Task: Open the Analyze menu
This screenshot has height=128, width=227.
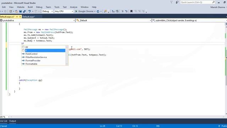Action: (x=73, y=7)
